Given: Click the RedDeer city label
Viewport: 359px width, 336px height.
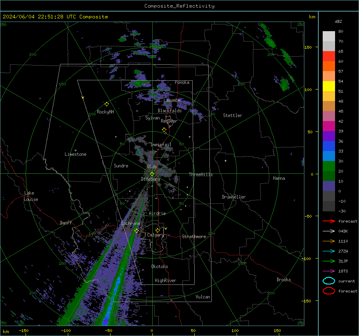Looking at the screenshot, I should click(x=169, y=121).
